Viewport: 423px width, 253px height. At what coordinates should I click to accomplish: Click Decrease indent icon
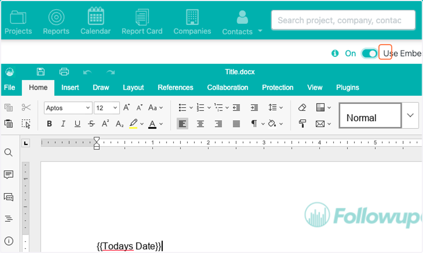pyautogui.click(x=237, y=108)
